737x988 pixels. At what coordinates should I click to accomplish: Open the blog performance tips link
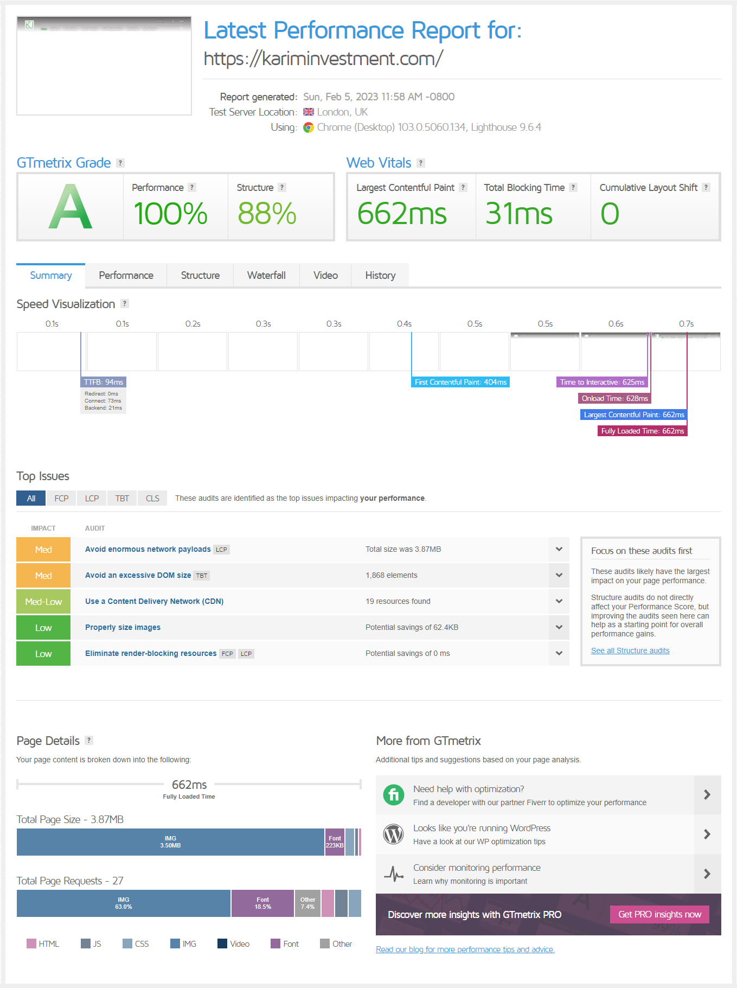[465, 949]
